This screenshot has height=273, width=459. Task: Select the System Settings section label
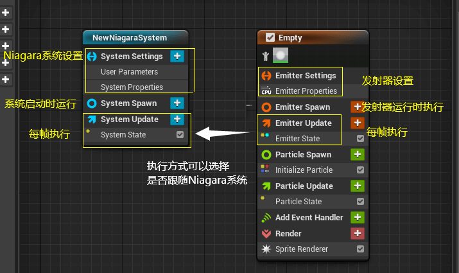point(132,57)
